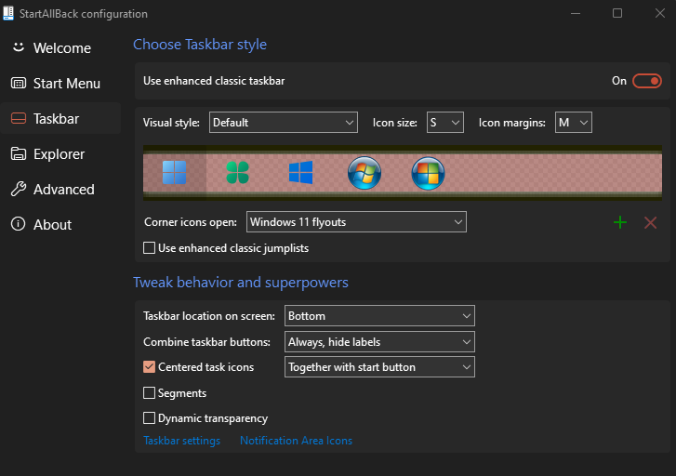This screenshot has height=476, width=676.
Task: Minimize the StartAllBack configuration window
Action: tap(576, 13)
